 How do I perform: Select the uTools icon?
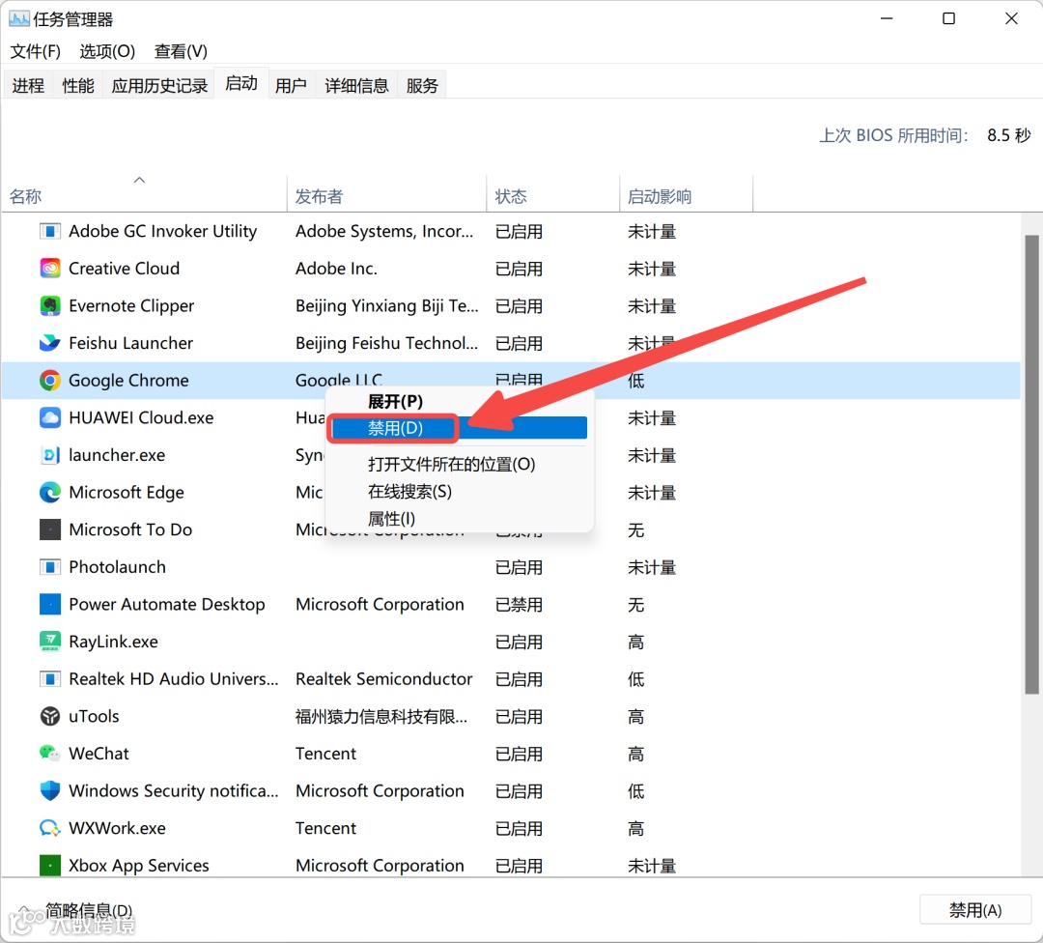[x=50, y=716]
